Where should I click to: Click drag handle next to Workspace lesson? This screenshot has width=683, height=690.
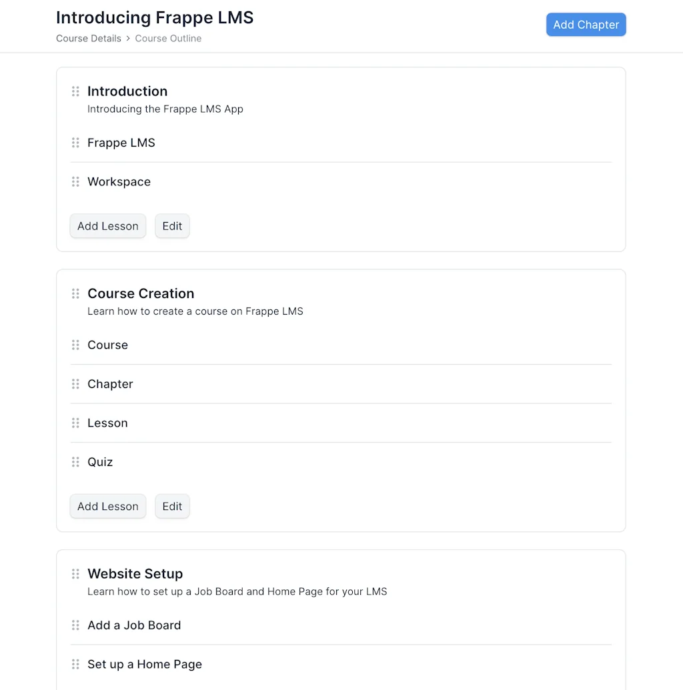pos(75,182)
